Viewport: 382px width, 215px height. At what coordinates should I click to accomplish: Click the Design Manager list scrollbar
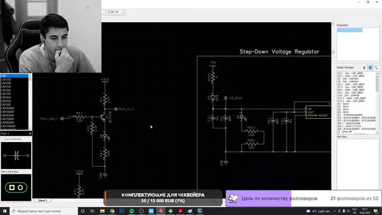click(377, 102)
